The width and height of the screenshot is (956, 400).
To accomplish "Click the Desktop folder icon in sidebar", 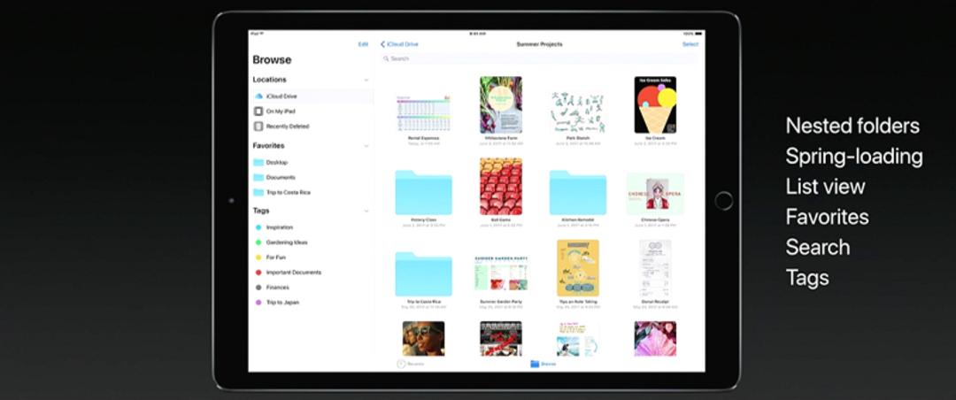I will [x=258, y=162].
